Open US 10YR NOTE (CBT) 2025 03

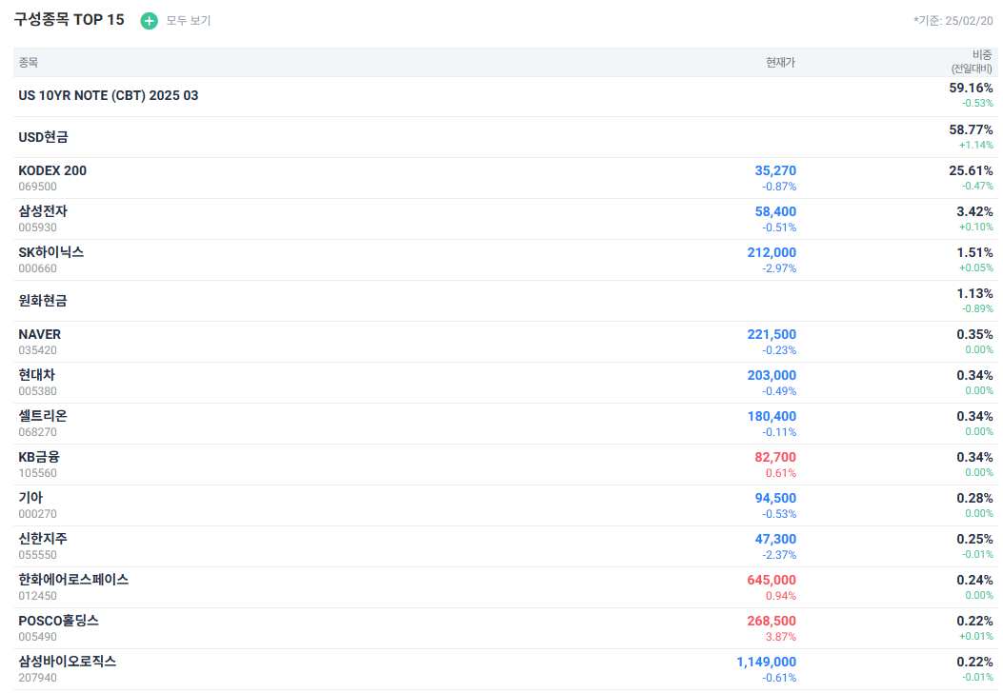coord(108,95)
